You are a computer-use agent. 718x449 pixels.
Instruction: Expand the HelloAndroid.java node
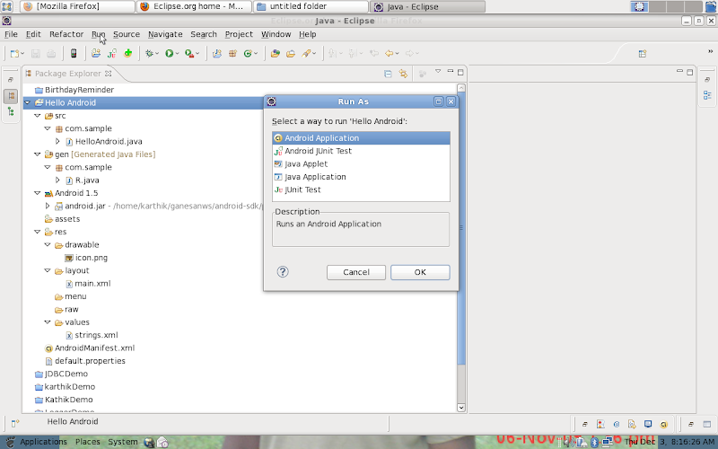click(57, 142)
